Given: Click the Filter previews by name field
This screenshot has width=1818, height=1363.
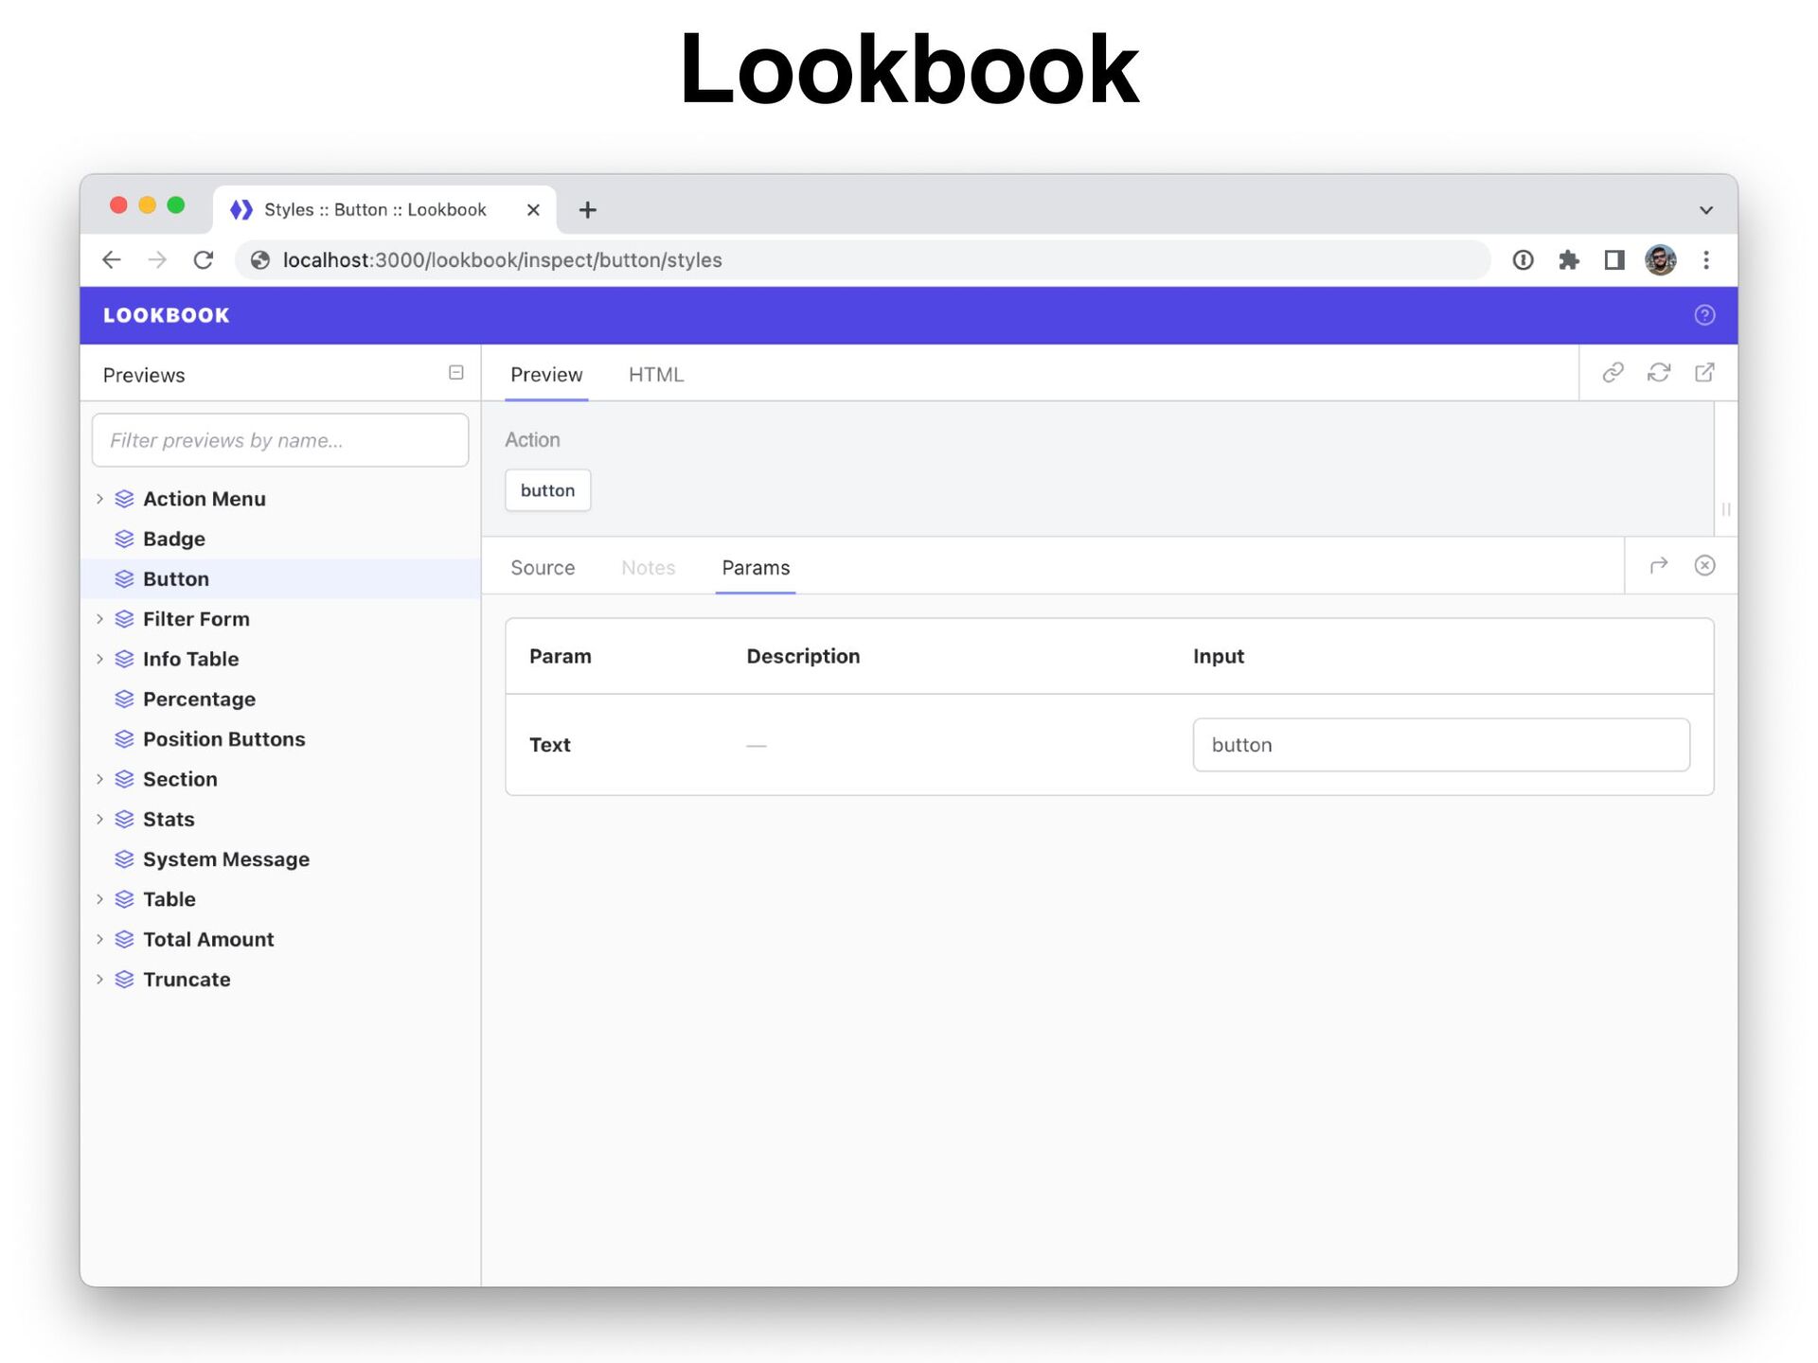Looking at the screenshot, I should pos(280,440).
